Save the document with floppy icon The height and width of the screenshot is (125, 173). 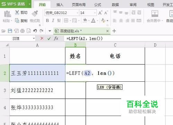click(10, 31)
